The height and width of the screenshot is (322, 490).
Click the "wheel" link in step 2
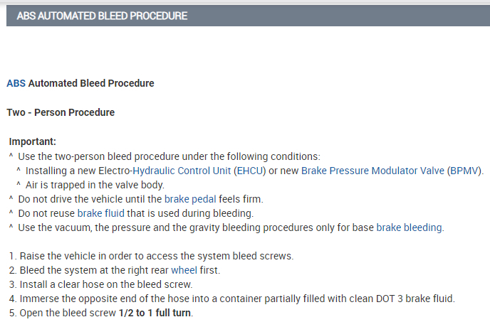[183, 270]
